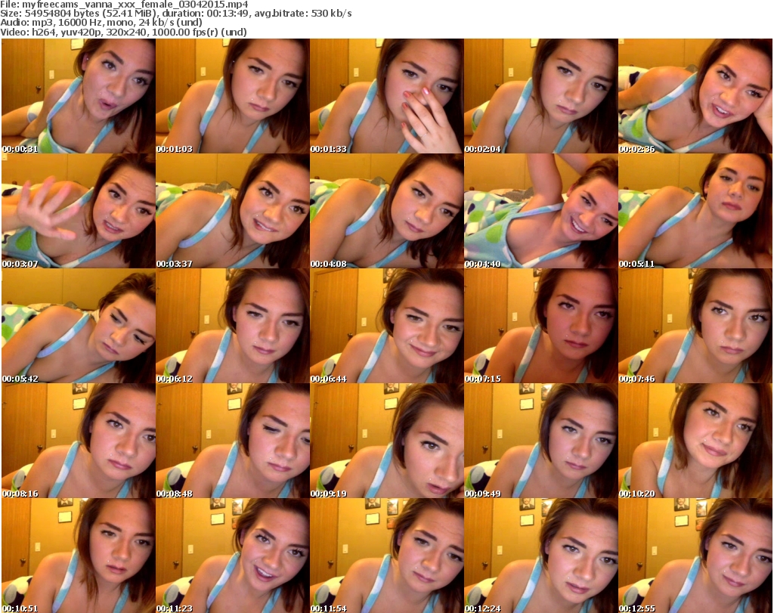
Task: Pick the 00:11:54 thumbnail
Action: point(386,556)
